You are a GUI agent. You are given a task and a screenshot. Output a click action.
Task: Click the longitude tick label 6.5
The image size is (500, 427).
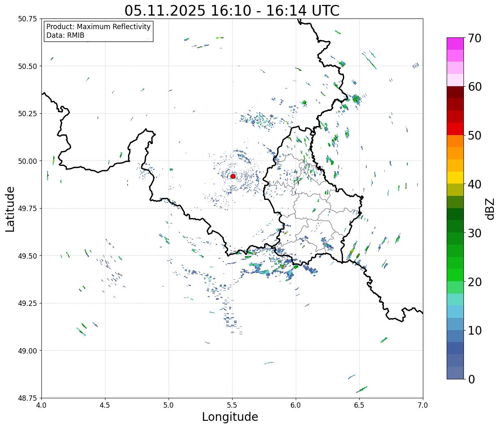(x=359, y=405)
